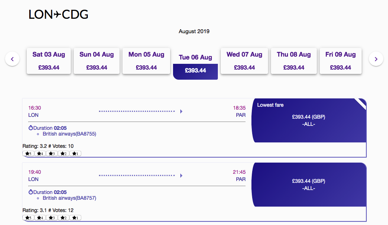Click the previous dates left arrow

(x=12, y=59)
